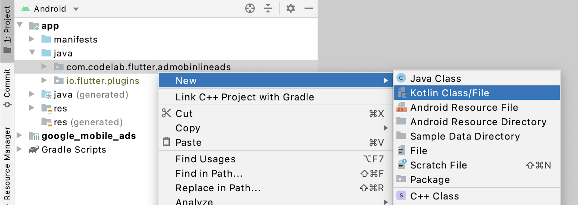Choose Package in the New submenu

430,179
